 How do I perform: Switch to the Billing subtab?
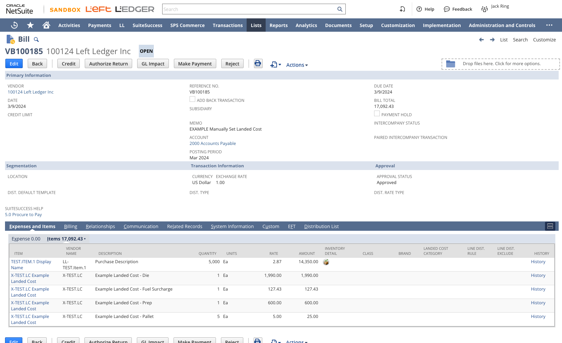pyautogui.click(x=70, y=226)
